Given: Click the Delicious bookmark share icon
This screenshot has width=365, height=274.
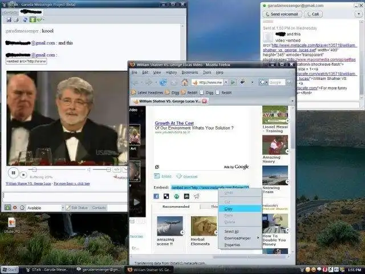Looking at the screenshot, I should pos(166,196).
